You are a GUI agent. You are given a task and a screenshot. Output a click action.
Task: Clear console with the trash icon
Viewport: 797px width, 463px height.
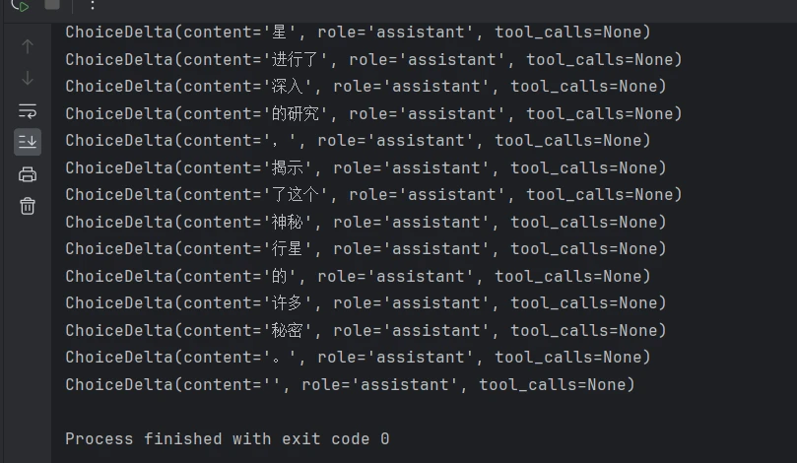pos(28,206)
